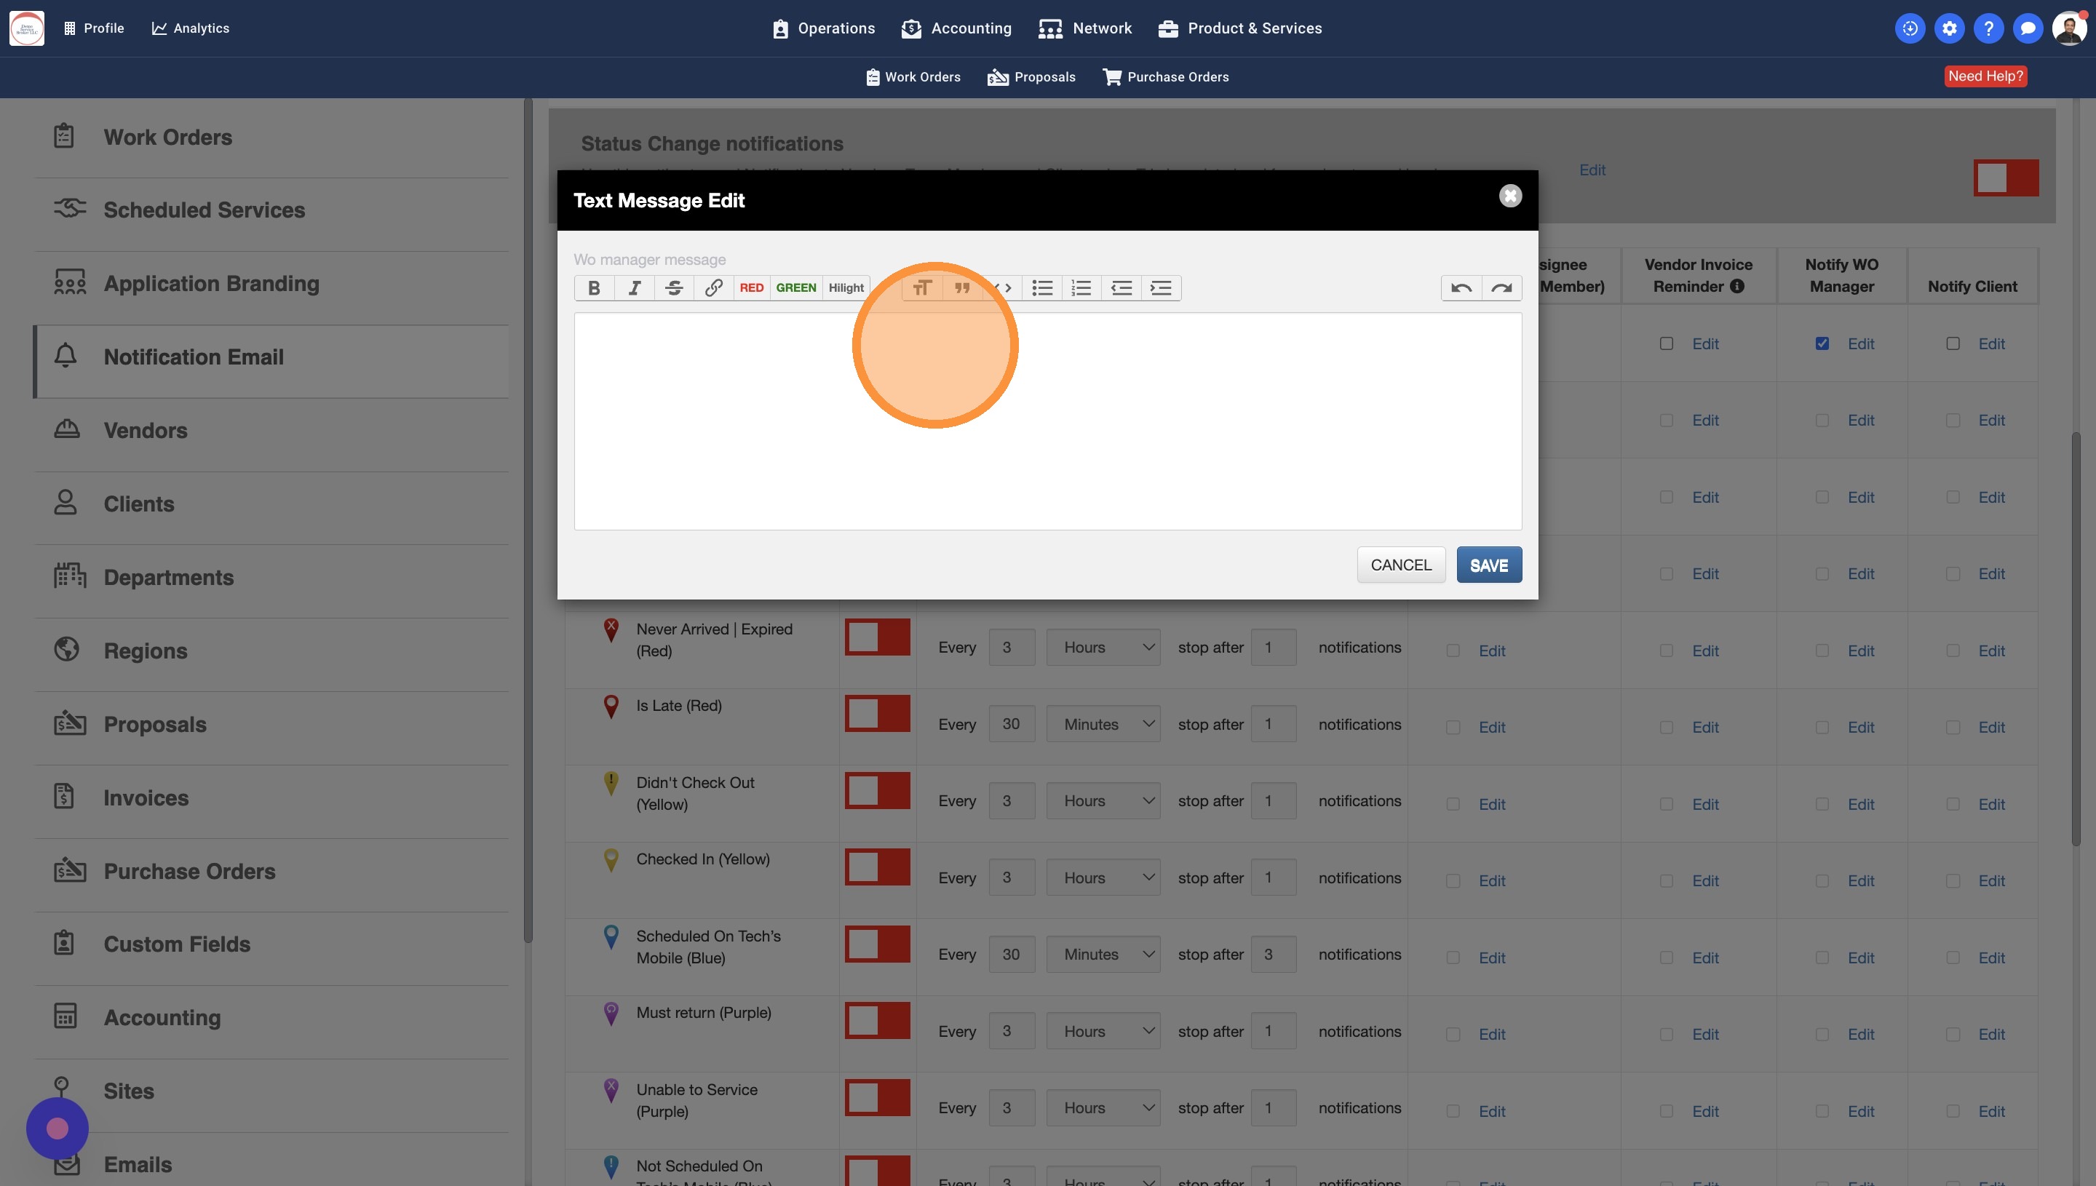
Task: Open the Accounting top menu
Action: pos(956,28)
